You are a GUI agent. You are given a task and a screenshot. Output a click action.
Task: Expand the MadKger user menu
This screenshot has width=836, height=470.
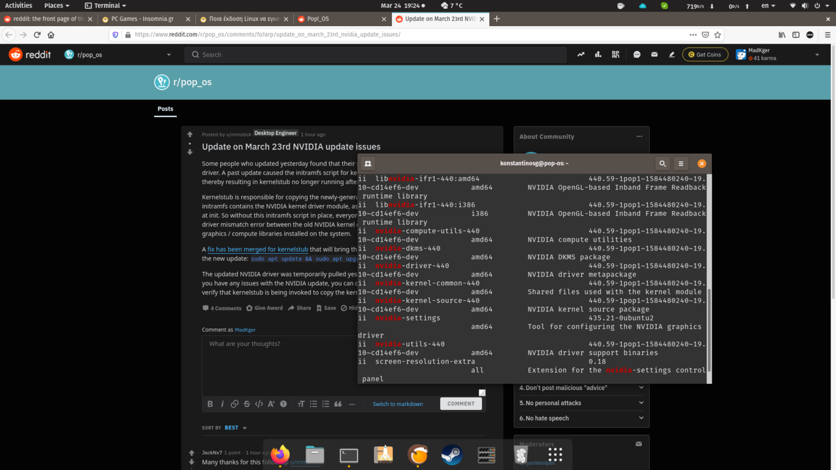[x=778, y=55]
